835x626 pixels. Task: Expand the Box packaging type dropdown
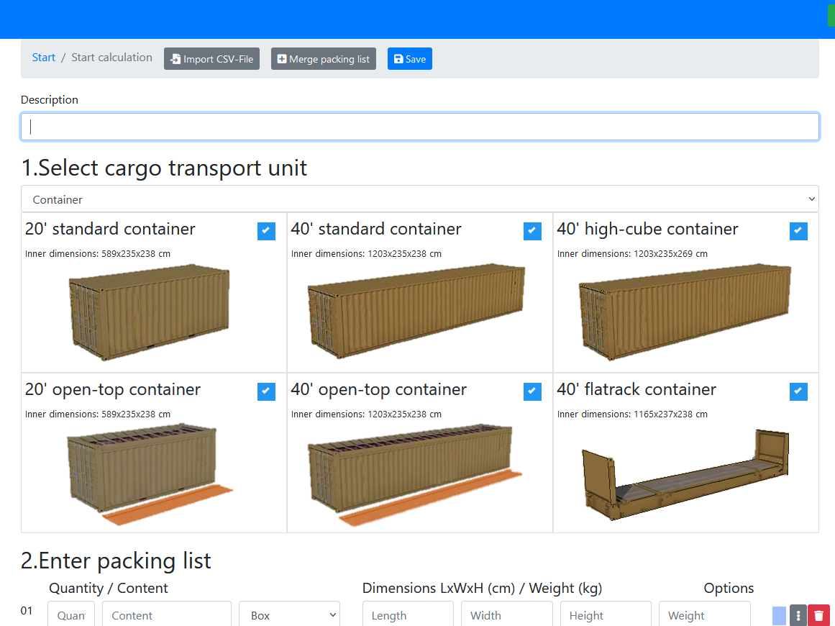289,614
